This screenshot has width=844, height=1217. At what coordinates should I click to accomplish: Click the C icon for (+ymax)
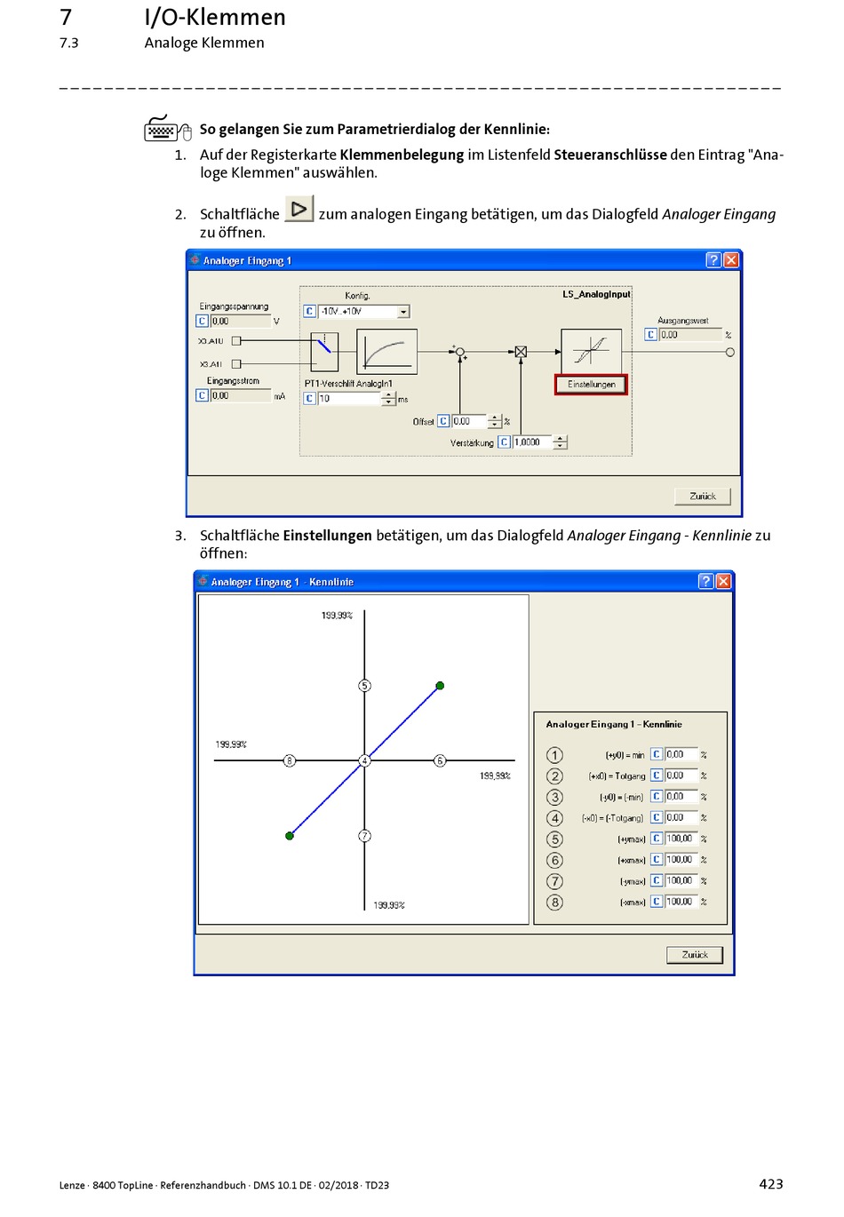coord(657,838)
